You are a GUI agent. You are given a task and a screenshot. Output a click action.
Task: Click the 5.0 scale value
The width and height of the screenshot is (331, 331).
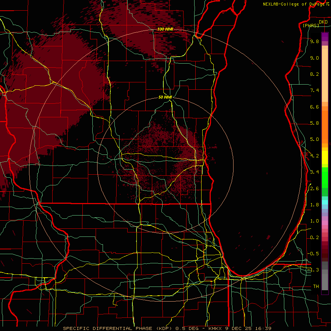pyautogui.click(x=314, y=139)
